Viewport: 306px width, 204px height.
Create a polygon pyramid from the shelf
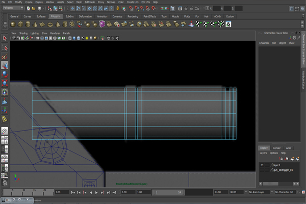click(x=58, y=24)
